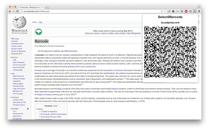Jump to 1.2 Computer Identics Corporation

click(53, 114)
